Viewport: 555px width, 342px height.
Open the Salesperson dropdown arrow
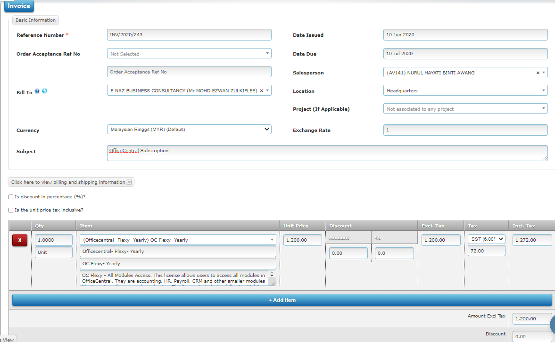[544, 73]
